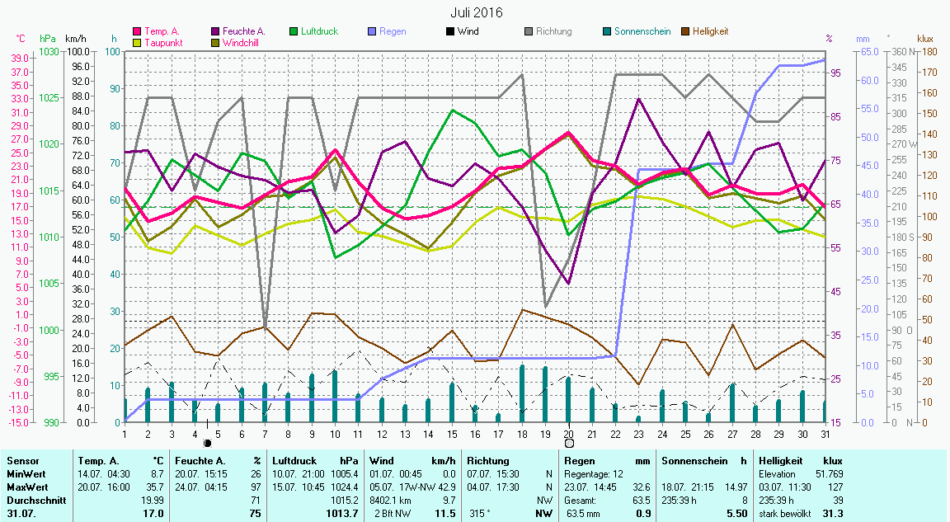Click the MaxWert row label
Image resolution: width=950 pixels, height=522 pixels.
click(x=26, y=487)
